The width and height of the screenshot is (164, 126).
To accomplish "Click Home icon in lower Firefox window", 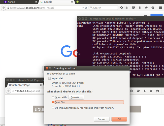I will tap(151, 91).
